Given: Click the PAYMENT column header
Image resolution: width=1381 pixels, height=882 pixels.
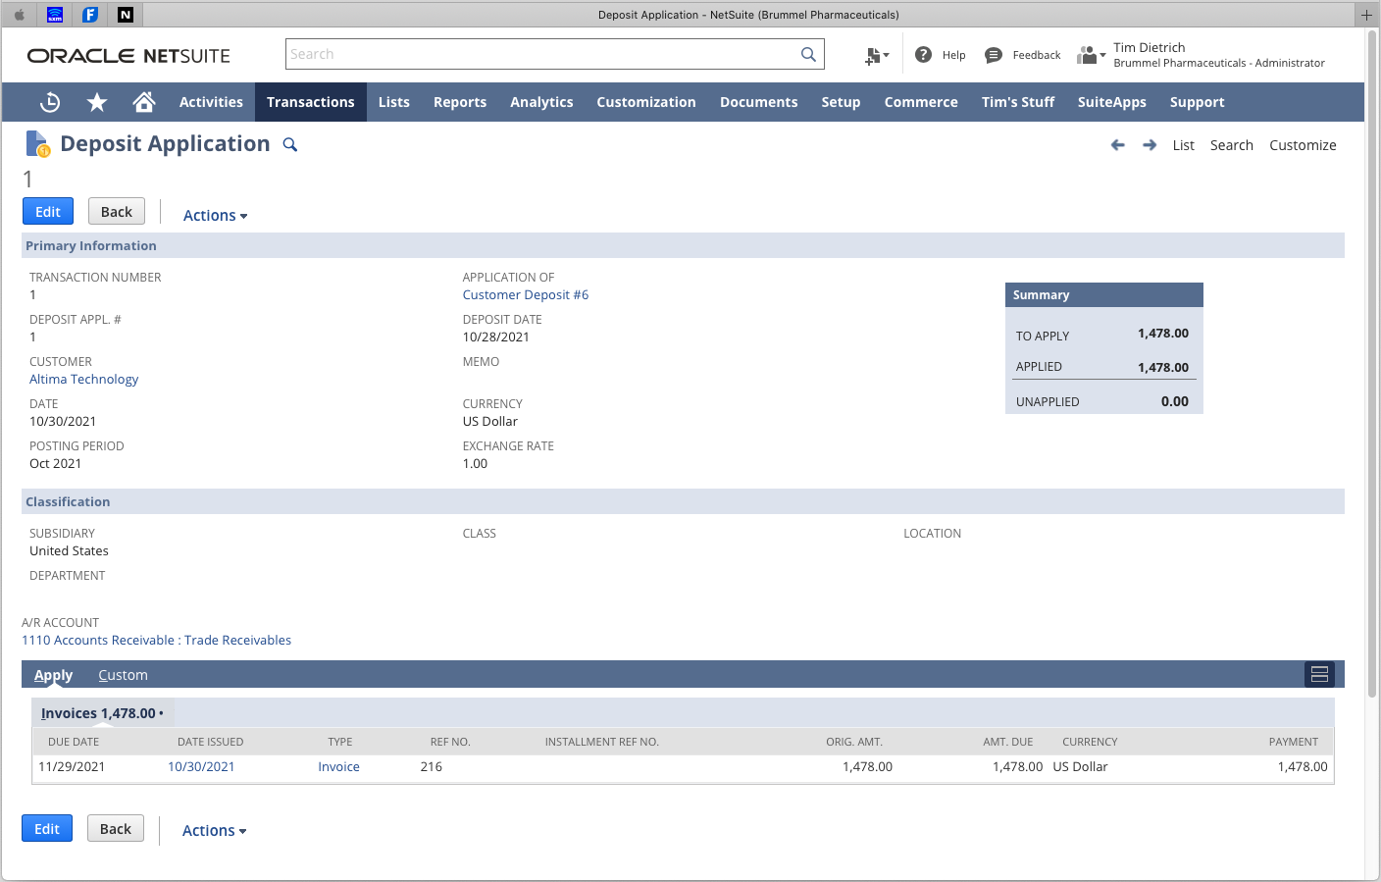Looking at the screenshot, I should point(1293,742).
